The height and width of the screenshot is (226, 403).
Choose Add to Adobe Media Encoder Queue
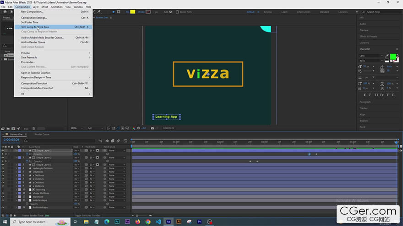[53, 37]
